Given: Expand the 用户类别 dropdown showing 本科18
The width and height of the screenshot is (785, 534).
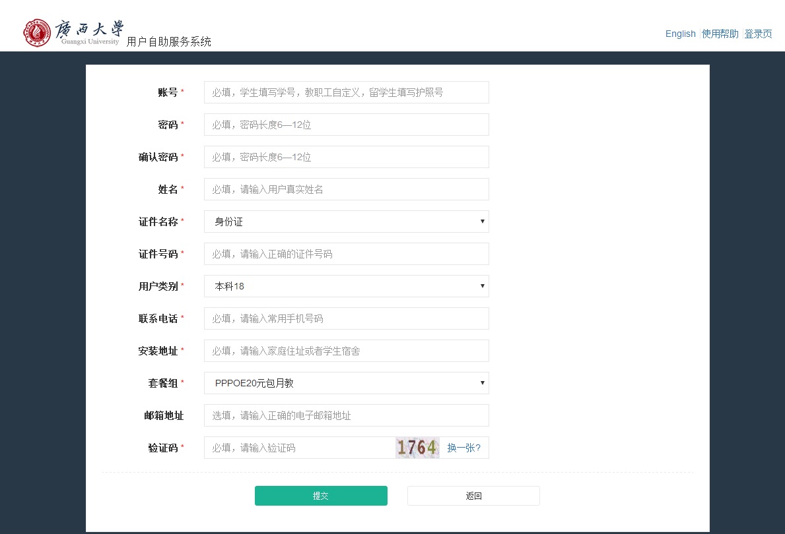Looking at the screenshot, I should pos(346,286).
